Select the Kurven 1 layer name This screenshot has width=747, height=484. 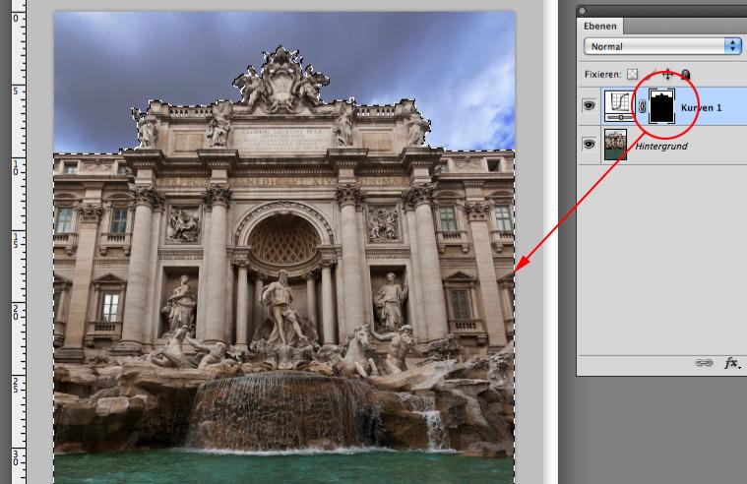702,107
